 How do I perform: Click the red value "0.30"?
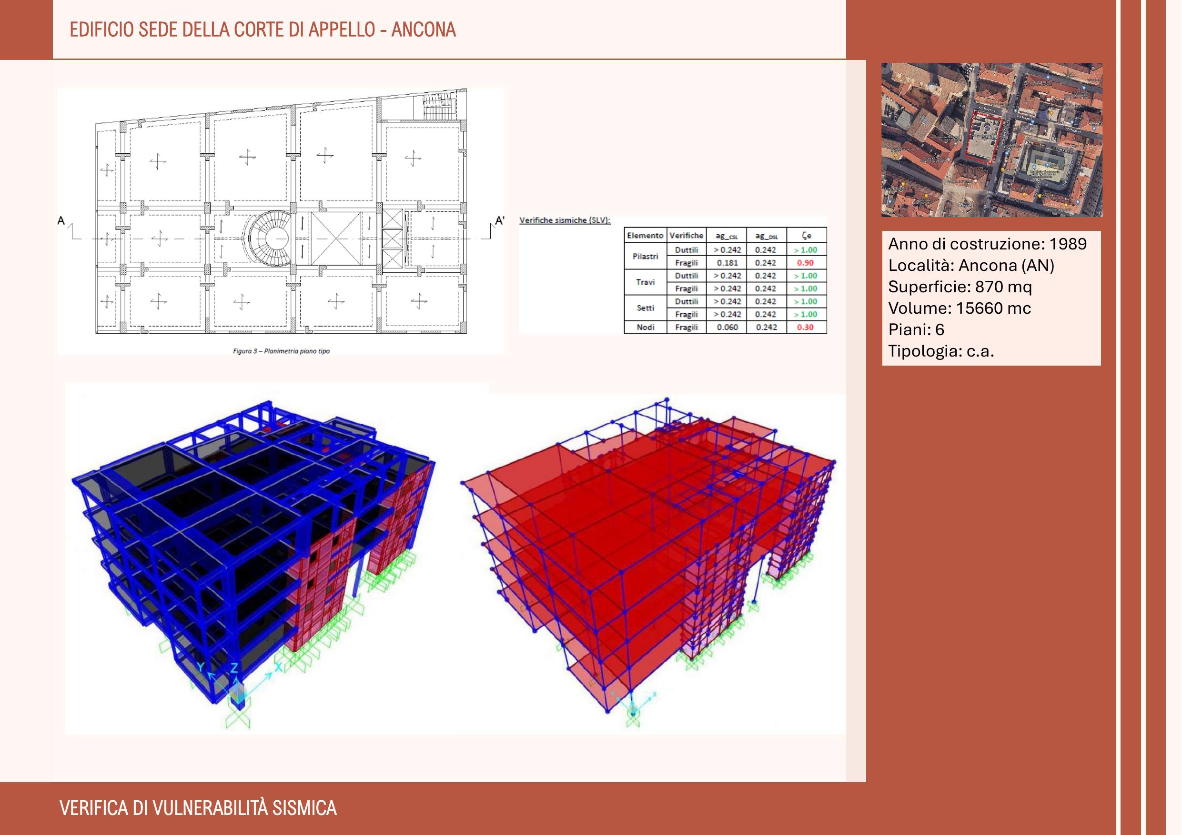click(805, 327)
